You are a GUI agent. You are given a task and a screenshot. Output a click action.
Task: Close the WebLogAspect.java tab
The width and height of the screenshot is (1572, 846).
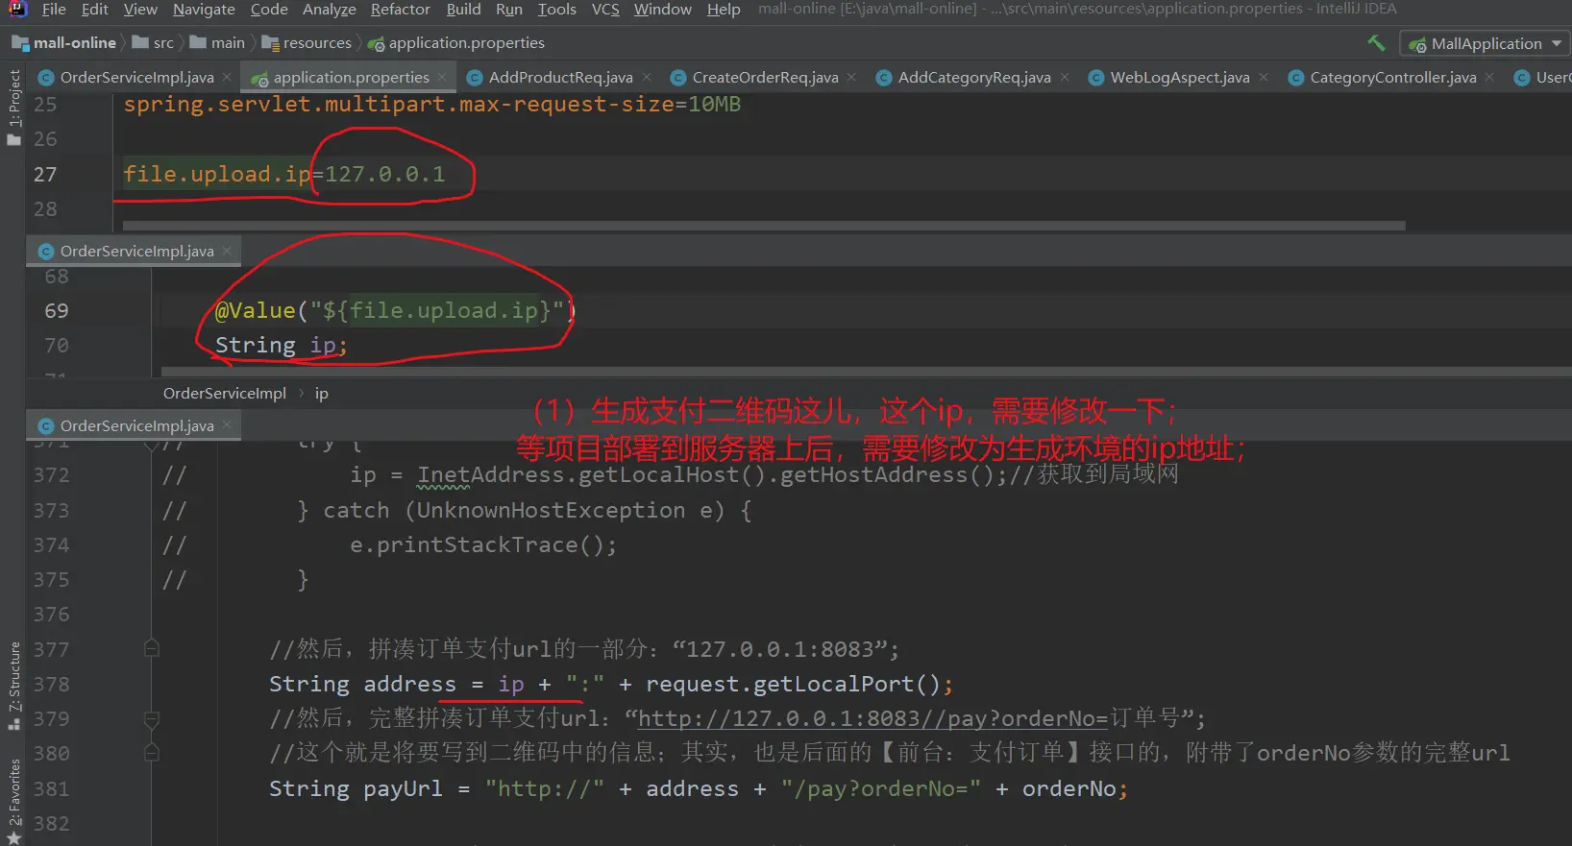click(x=1264, y=78)
